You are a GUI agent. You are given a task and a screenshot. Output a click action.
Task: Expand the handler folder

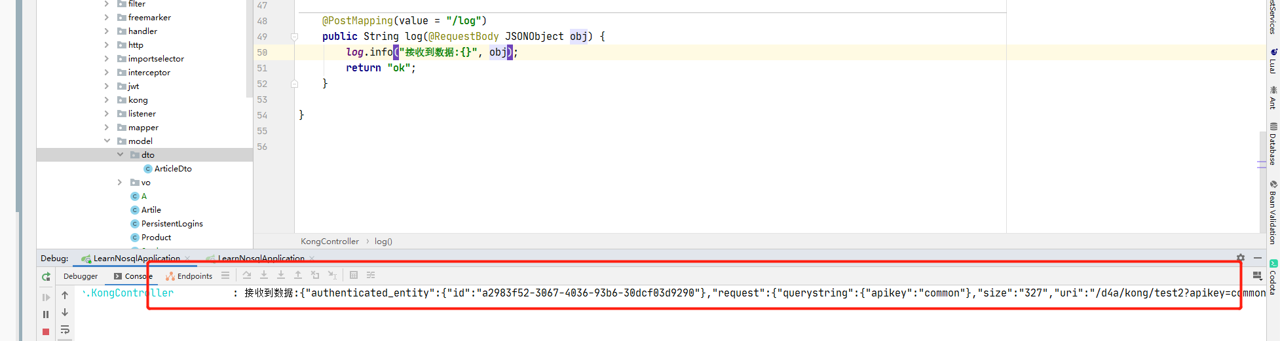107,31
